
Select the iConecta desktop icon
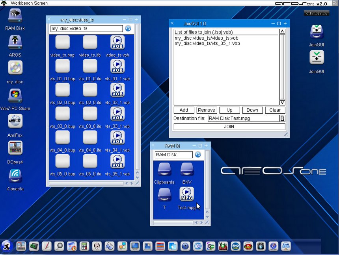point(15,176)
